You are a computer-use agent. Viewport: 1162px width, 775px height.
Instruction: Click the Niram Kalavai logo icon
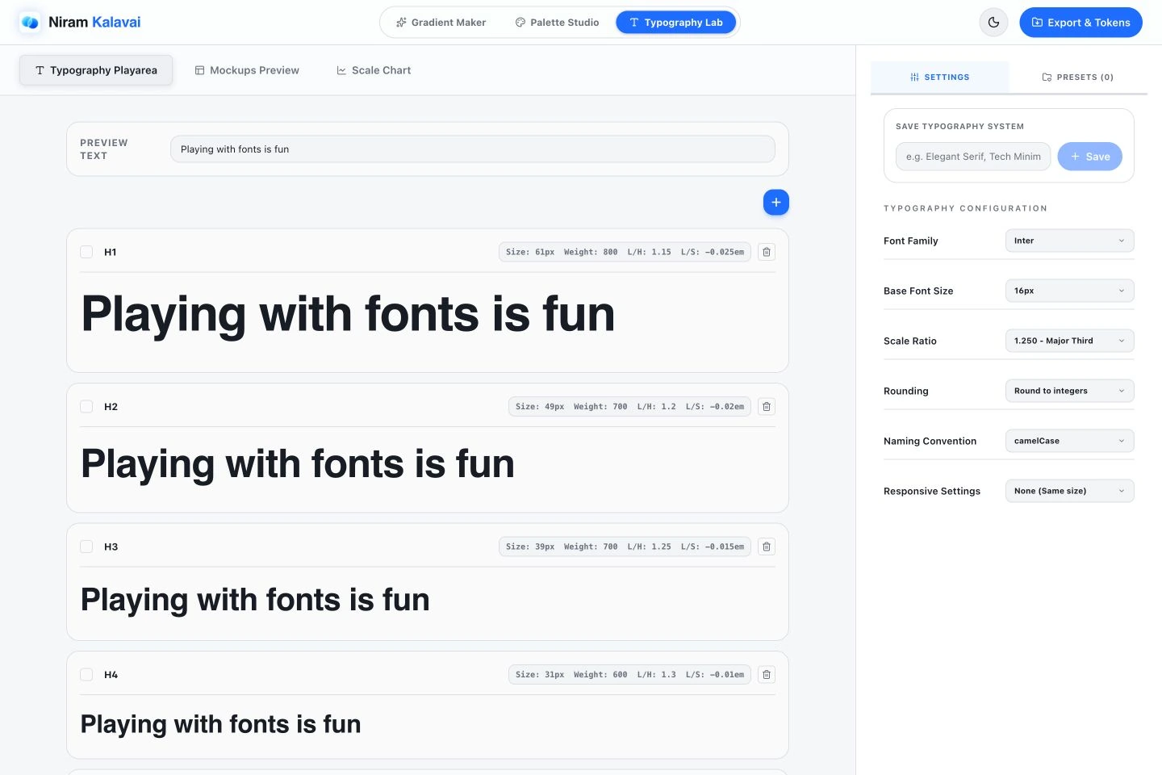(x=31, y=23)
